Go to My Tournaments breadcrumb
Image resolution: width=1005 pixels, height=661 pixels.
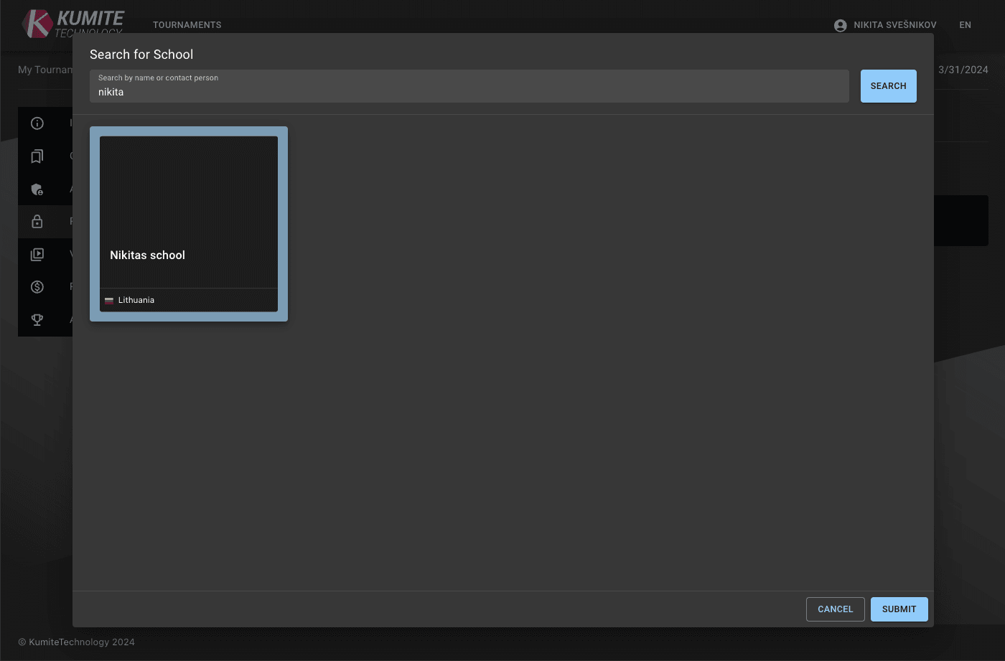click(x=45, y=70)
